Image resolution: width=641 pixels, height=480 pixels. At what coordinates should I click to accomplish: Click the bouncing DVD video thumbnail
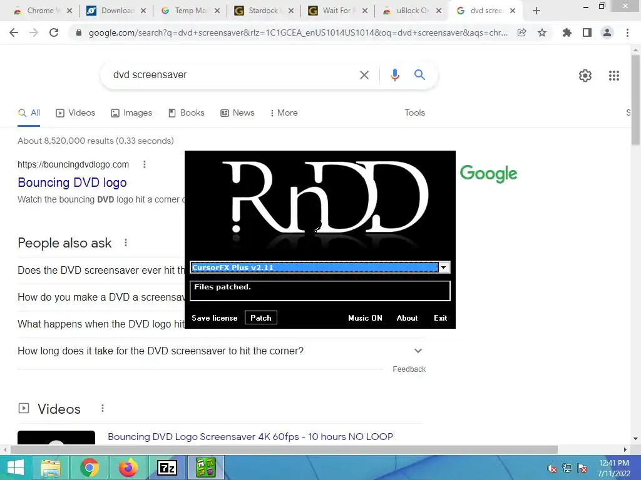pos(56,437)
